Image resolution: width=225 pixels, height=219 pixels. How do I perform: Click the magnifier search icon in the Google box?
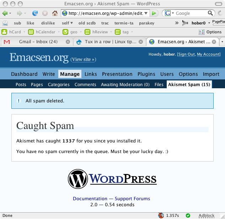pos(210,13)
